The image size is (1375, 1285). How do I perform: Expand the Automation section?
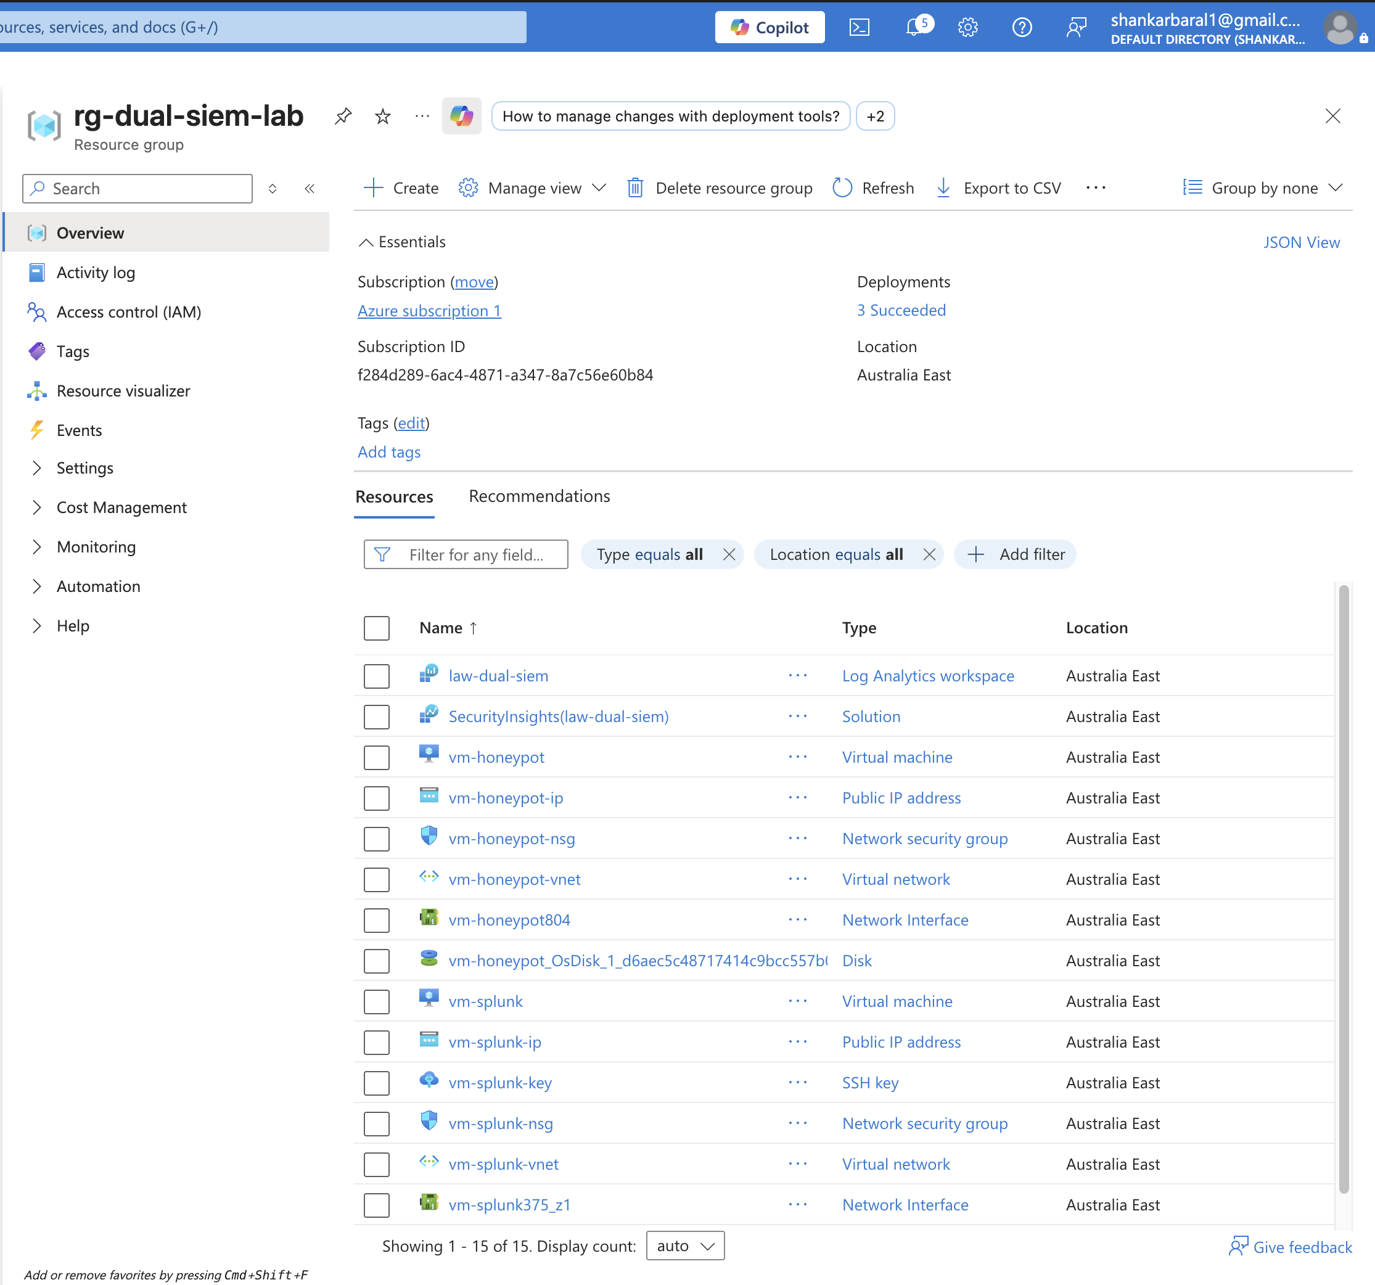click(36, 586)
